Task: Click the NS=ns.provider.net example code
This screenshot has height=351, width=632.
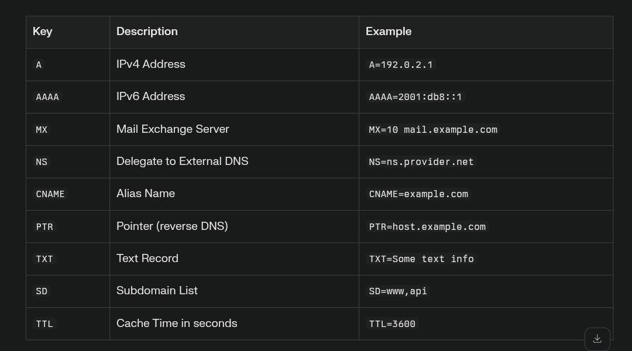Action: point(421,162)
